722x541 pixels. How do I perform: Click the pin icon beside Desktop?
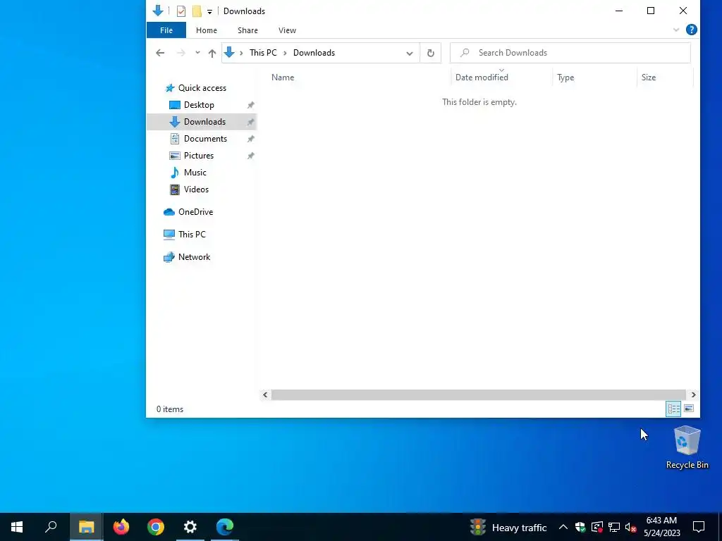250,105
